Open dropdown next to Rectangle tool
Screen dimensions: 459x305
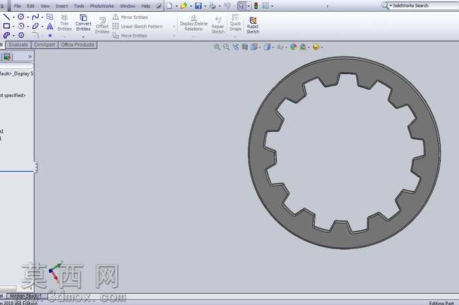coord(14,27)
